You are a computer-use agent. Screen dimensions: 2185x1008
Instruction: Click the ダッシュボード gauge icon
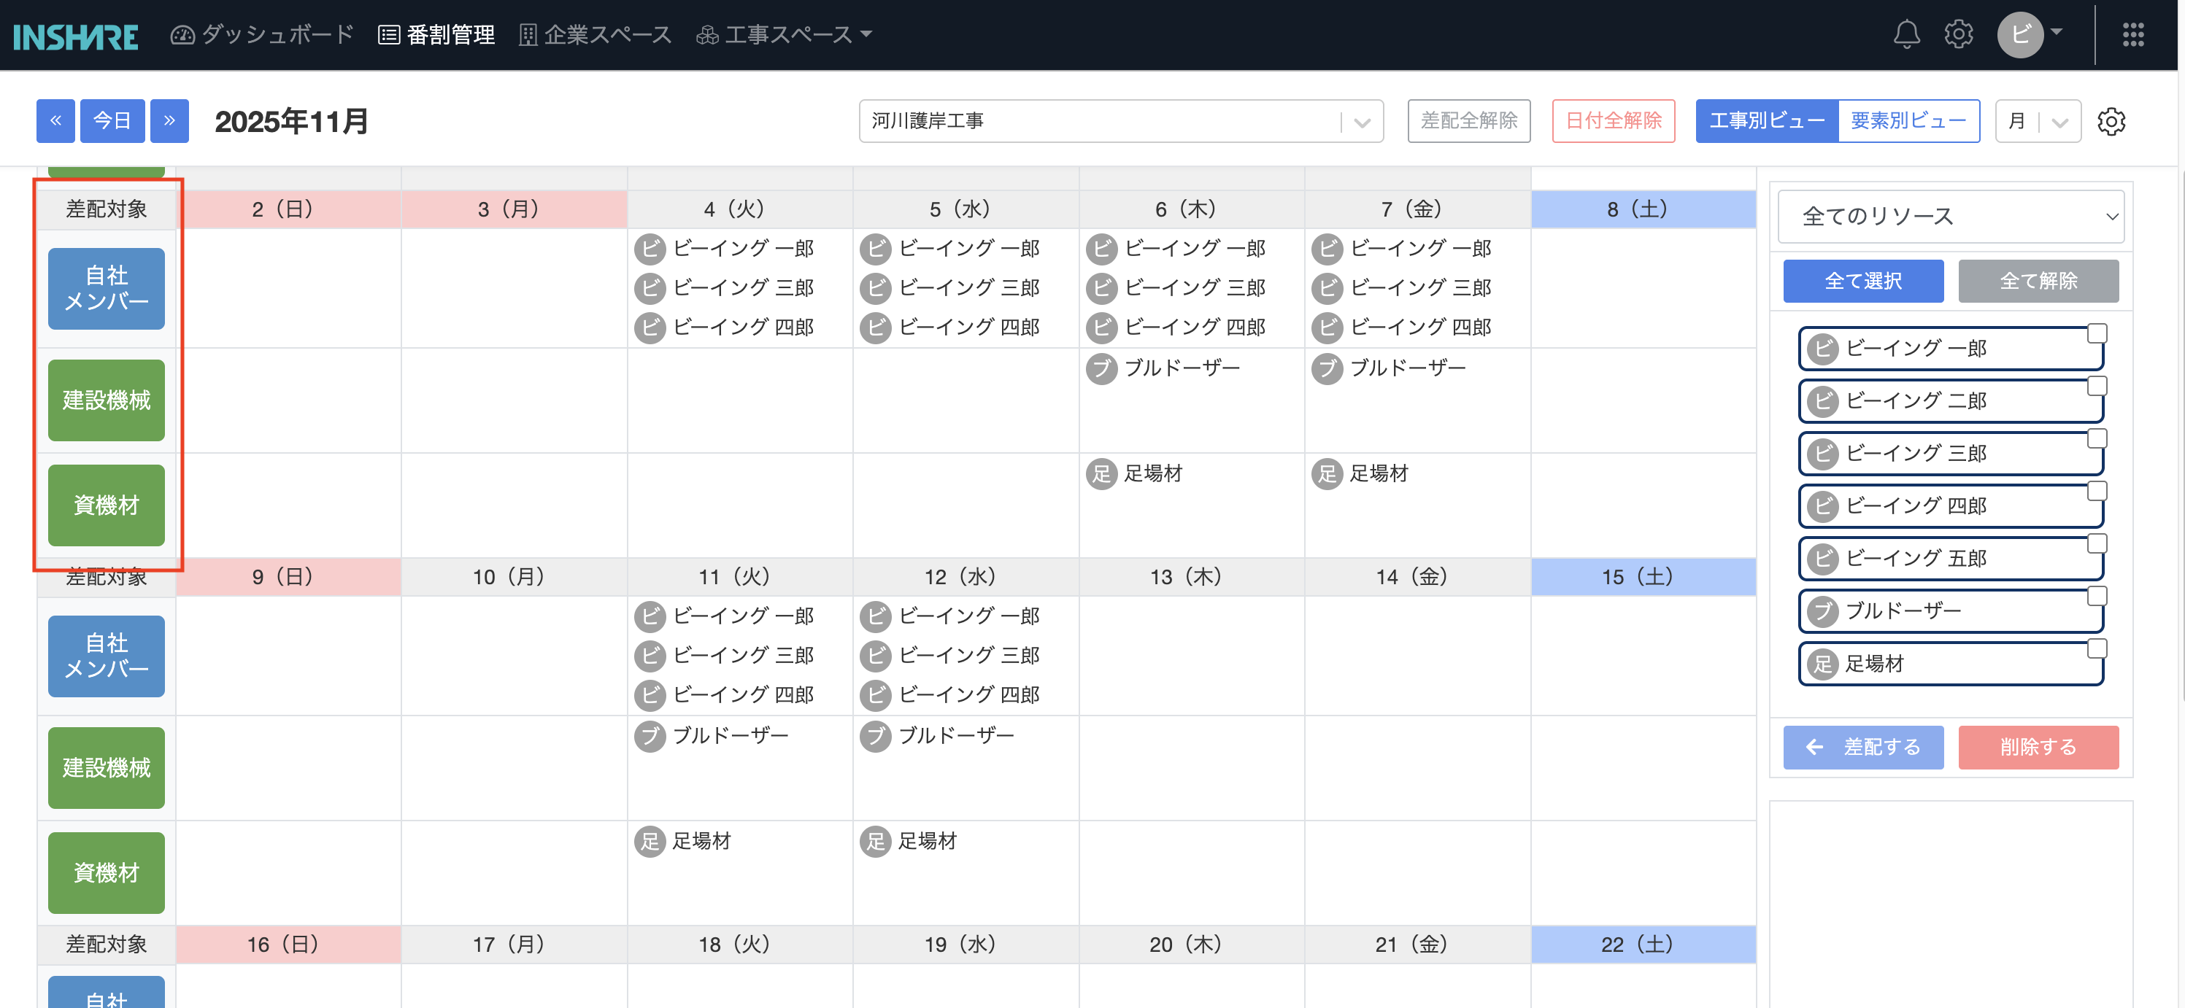(x=182, y=35)
